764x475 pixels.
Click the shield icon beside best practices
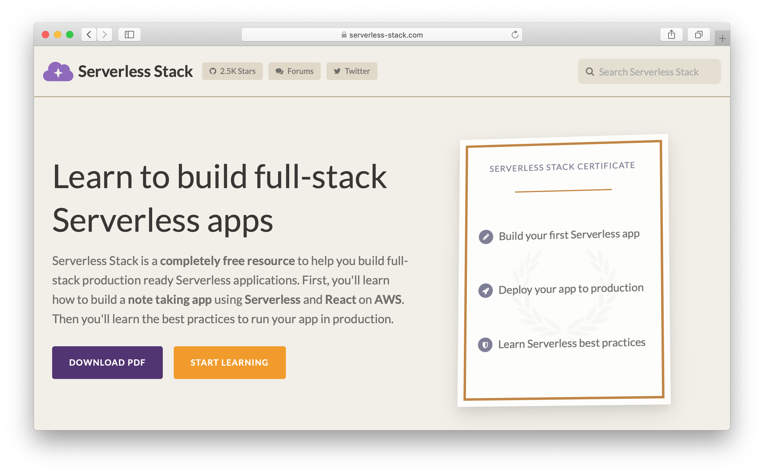pyautogui.click(x=485, y=345)
